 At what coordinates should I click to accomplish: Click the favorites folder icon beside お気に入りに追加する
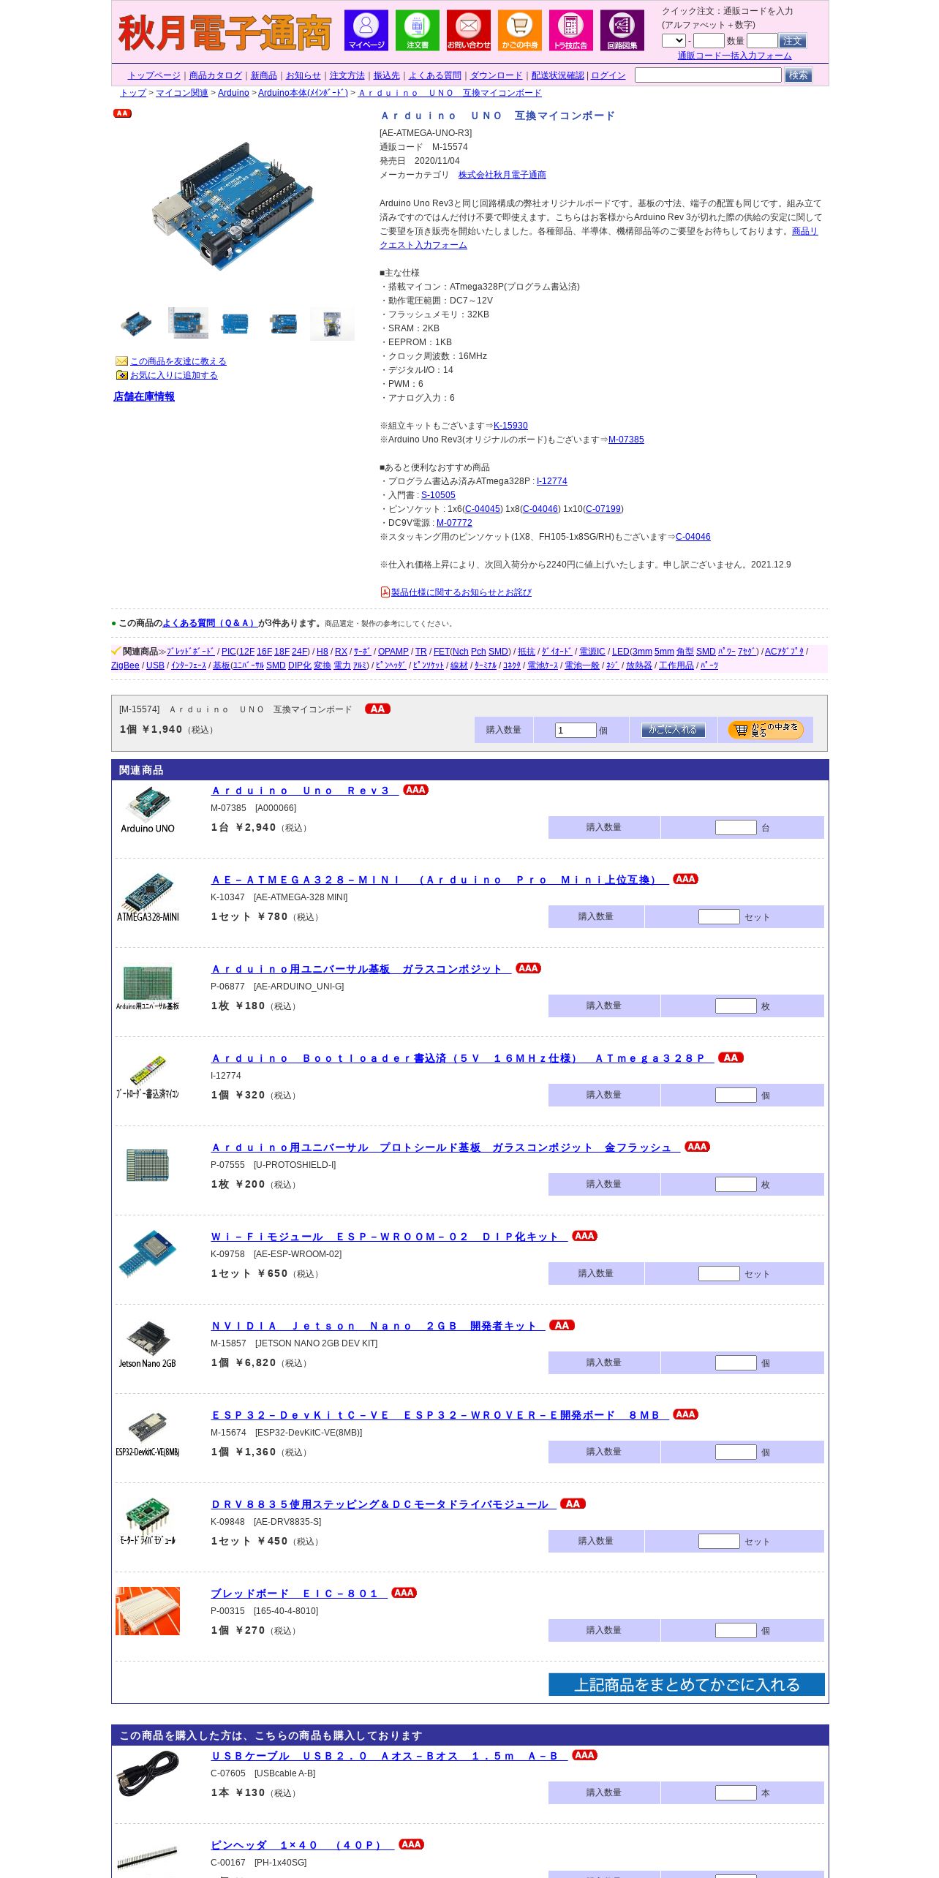pyautogui.click(x=121, y=374)
